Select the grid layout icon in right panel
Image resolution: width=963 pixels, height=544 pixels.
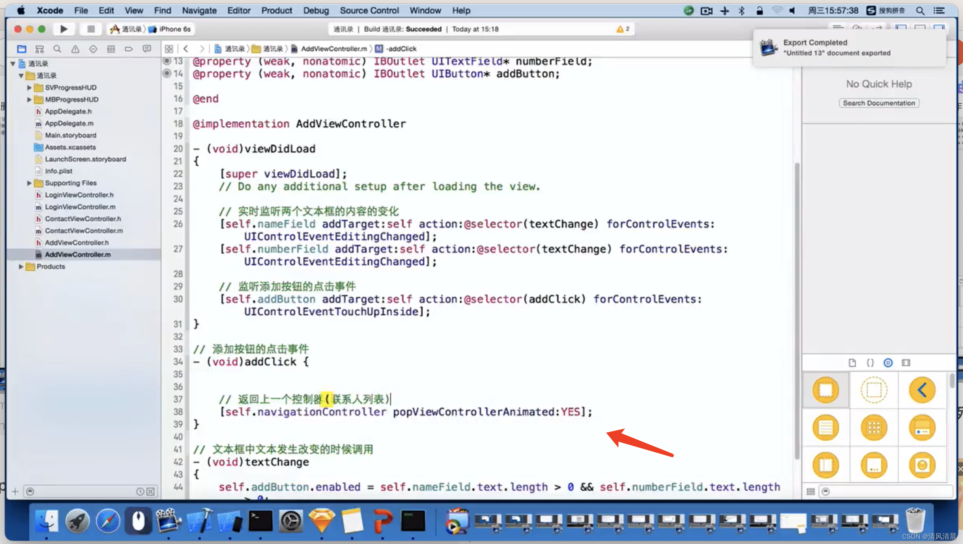[x=873, y=427]
